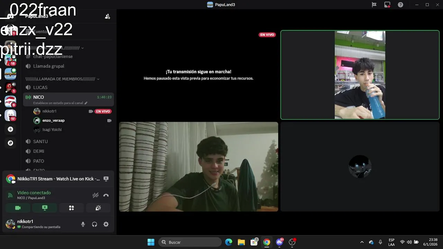Expand the PapuLand3 server dropdown

(39, 16)
